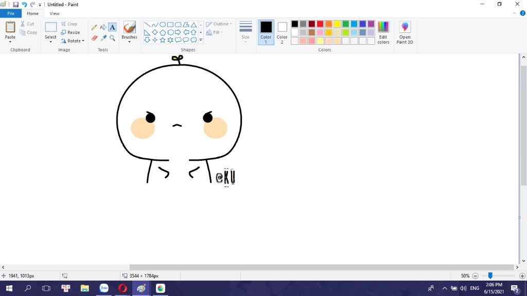Open the Customize Quick Access Toolbar dropdown

[x=40, y=5]
